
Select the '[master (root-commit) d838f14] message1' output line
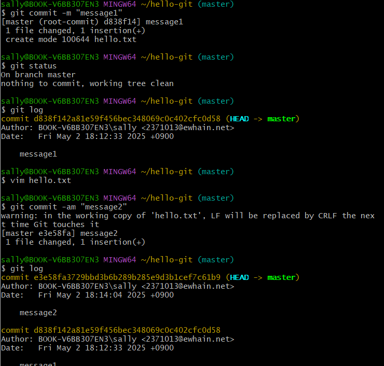[92, 22]
